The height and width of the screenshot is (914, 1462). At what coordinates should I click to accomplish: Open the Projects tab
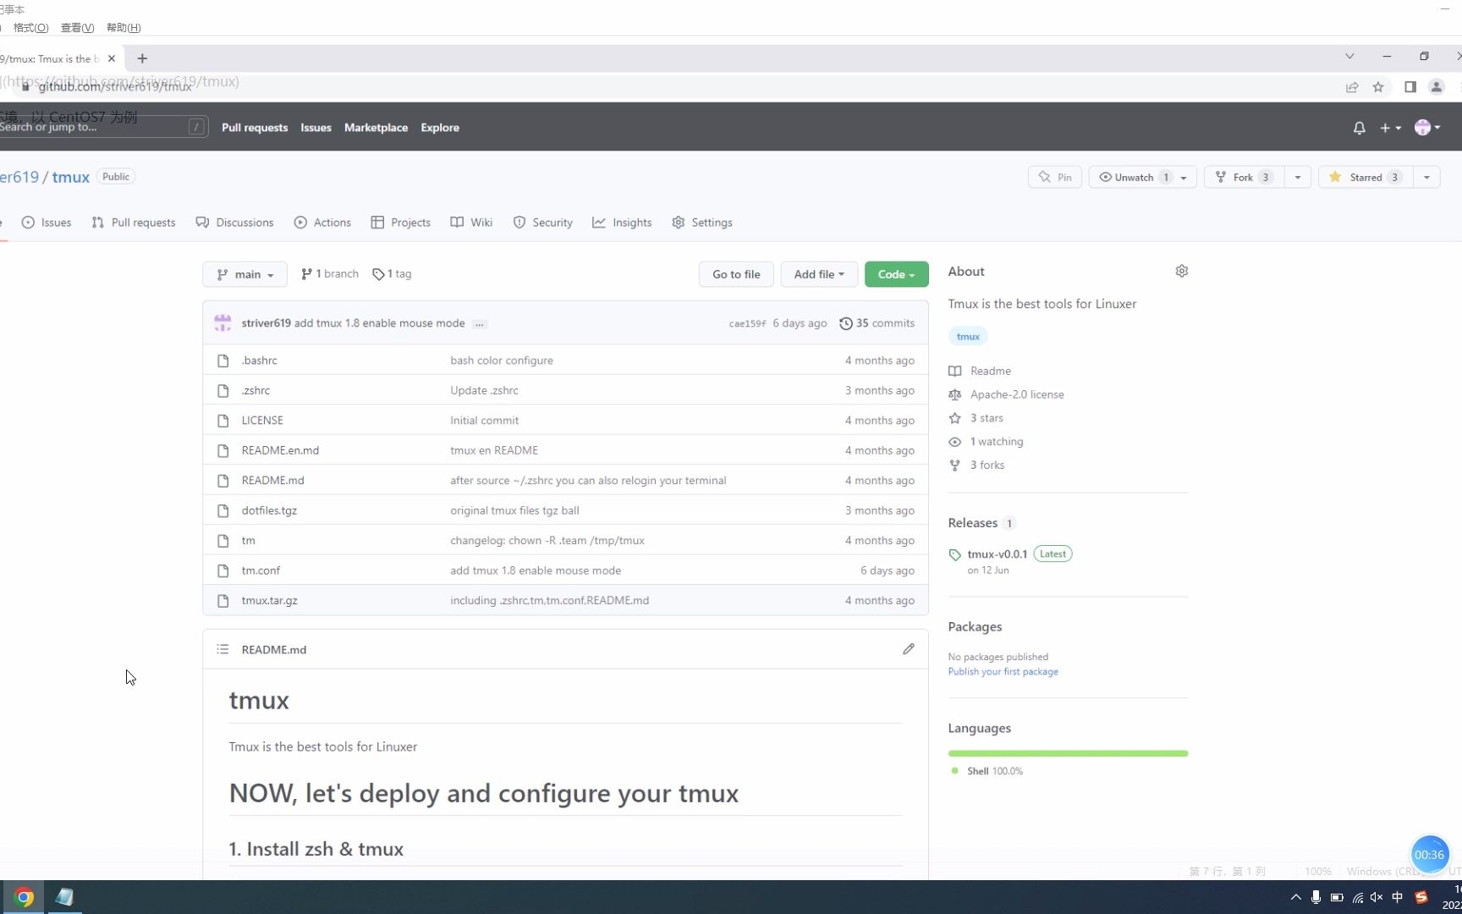coord(401,223)
